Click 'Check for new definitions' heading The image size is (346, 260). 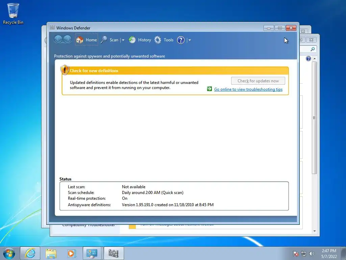[x=94, y=70]
